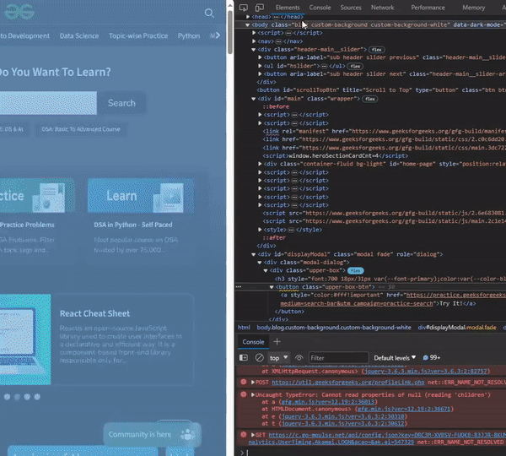This screenshot has width=506, height=456.
Task: Open the Topic-wise Practice nav link
Action: click(138, 35)
